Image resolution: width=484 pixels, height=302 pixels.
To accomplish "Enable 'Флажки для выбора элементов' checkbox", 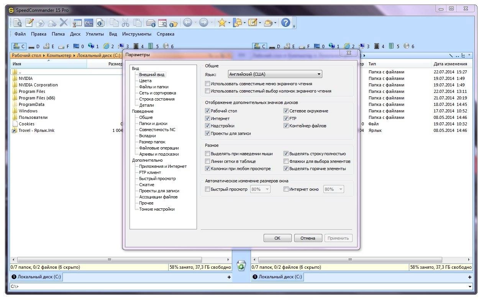I will click(286, 161).
